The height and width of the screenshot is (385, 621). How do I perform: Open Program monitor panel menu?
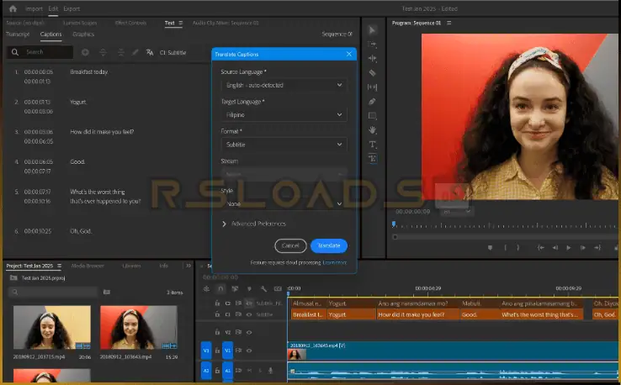(x=448, y=23)
